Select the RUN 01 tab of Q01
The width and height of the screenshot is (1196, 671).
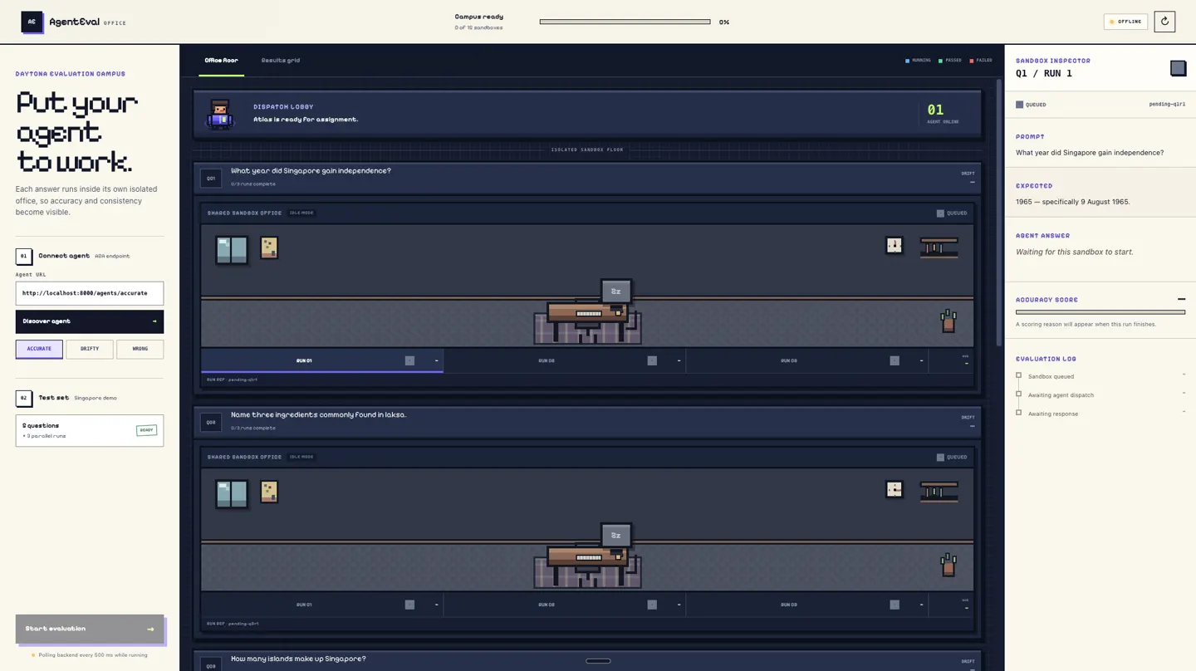click(322, 360)
